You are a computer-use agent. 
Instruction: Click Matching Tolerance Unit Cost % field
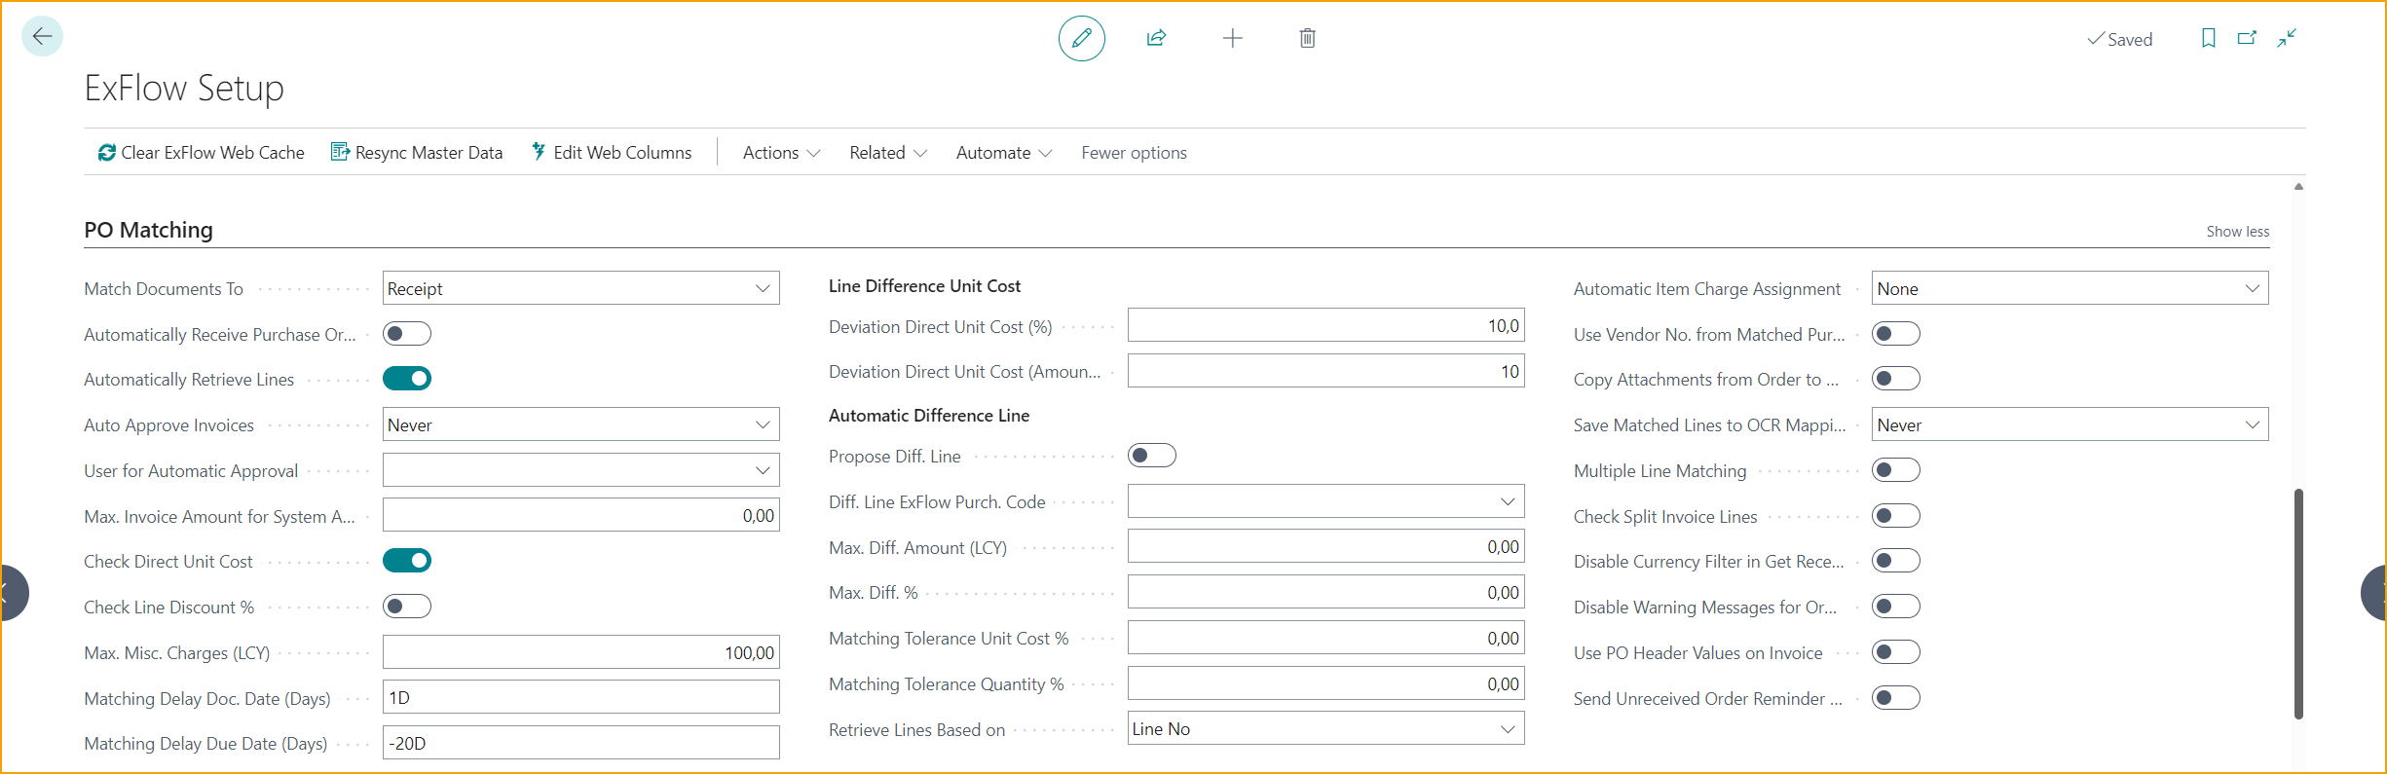tap(1325, 638)
